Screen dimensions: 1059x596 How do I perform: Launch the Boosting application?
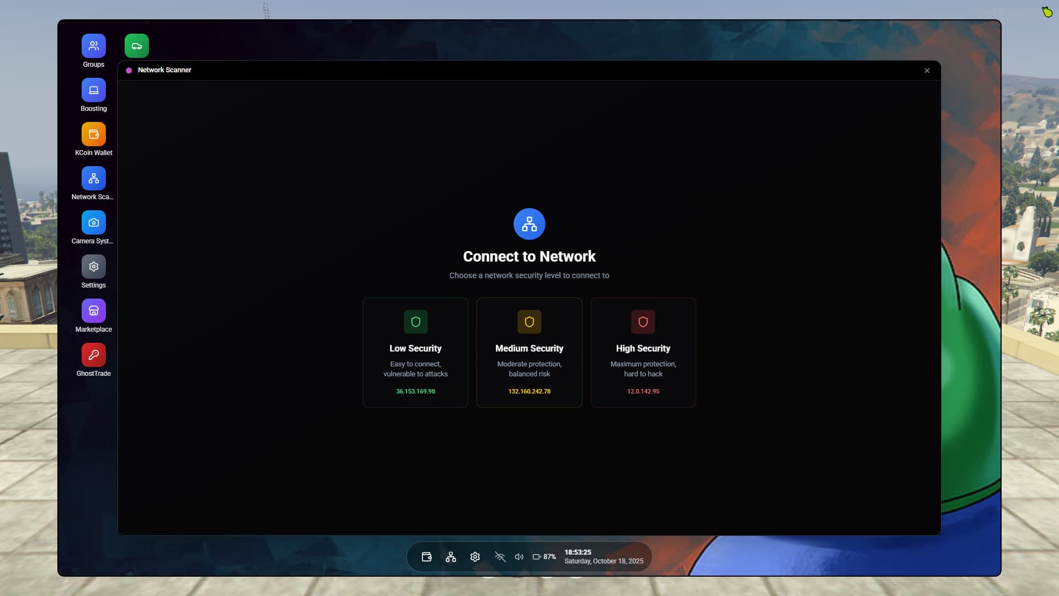(x=93, y=90)
